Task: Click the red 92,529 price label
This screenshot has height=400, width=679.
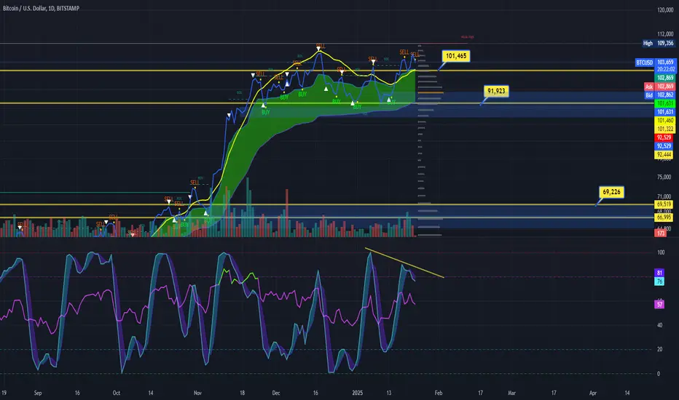Action: [664, 137]
